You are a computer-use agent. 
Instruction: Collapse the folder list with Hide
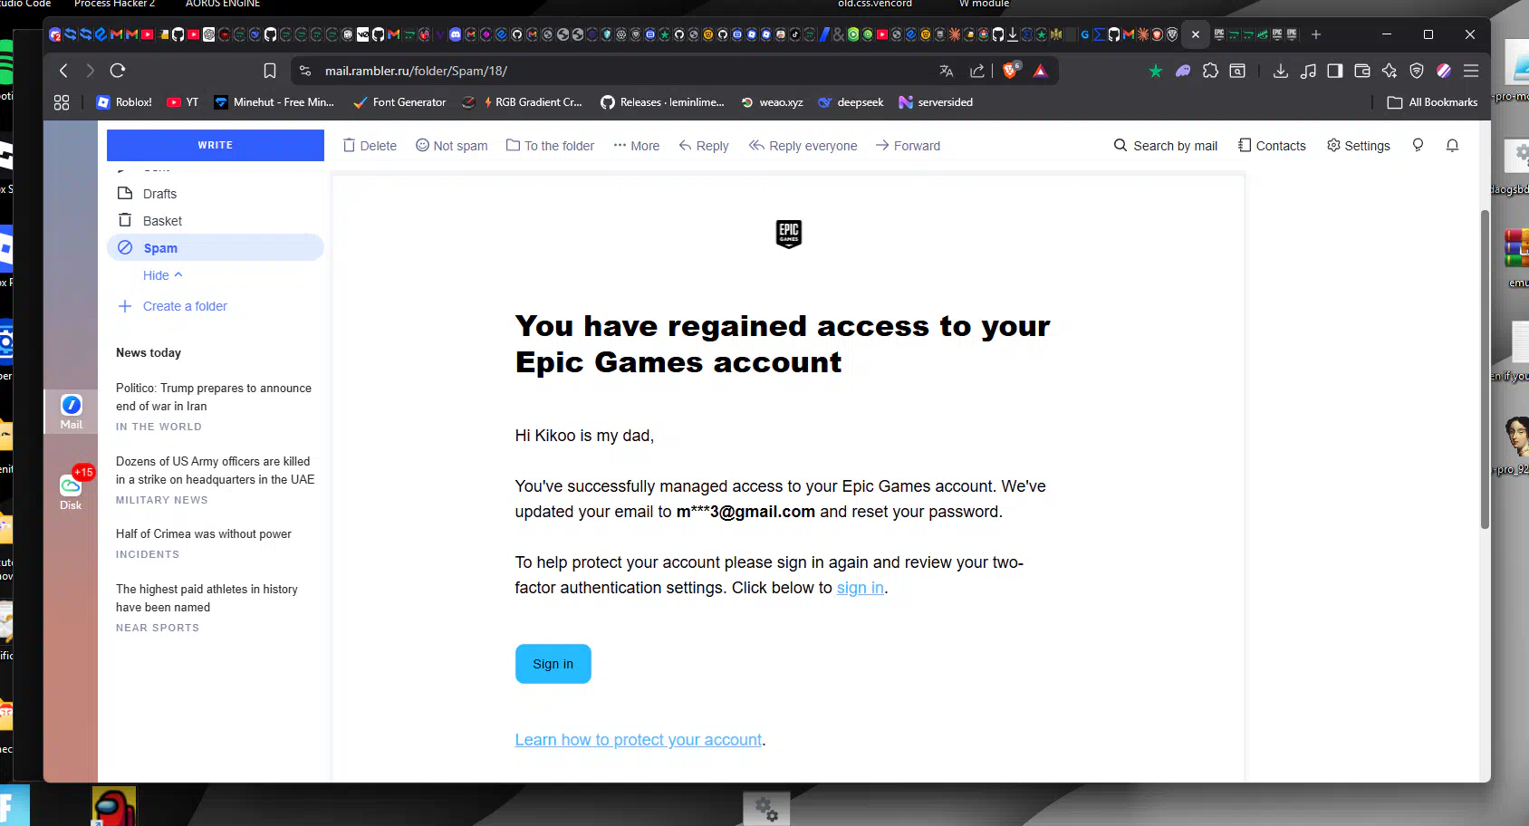(x=162, y=275)
